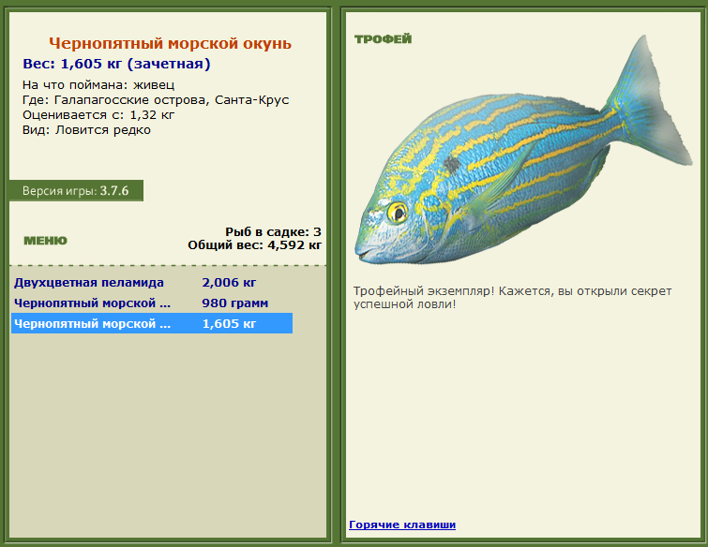Click the ТРОФЕЙ heading label
This screenshot has height=547, width=708.
(x=383, y=39)
